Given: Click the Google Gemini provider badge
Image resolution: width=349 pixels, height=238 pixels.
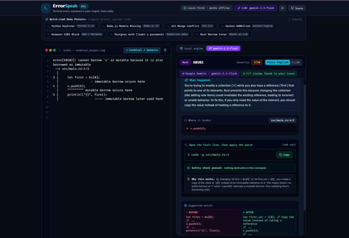Looking at the screenshot, I should pos(210,74).
